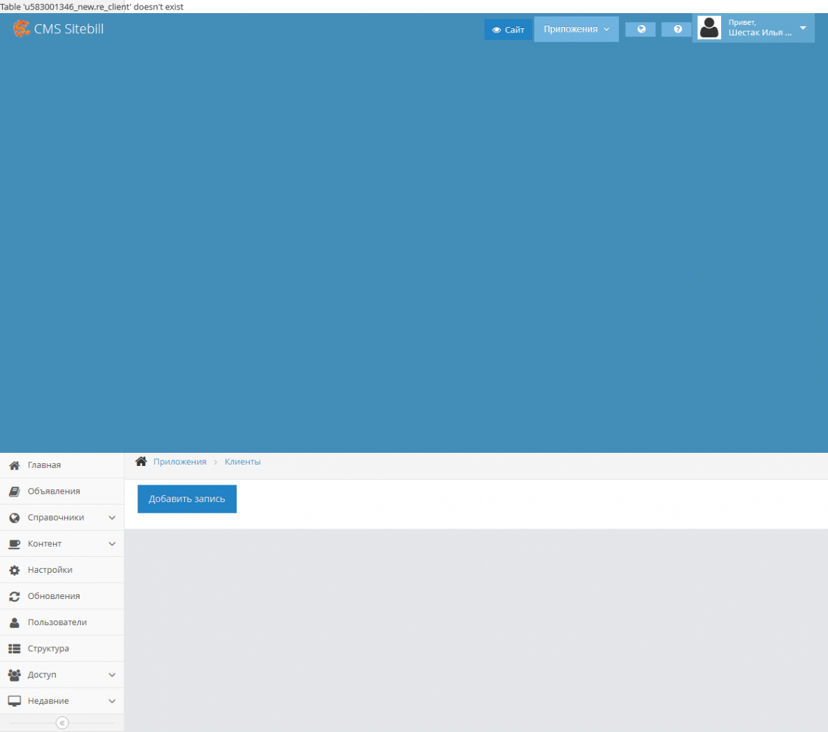Click the home icon in breadcrumb
Screen dimensions: 828x732
pyautogui.click(x=141, y=462)
